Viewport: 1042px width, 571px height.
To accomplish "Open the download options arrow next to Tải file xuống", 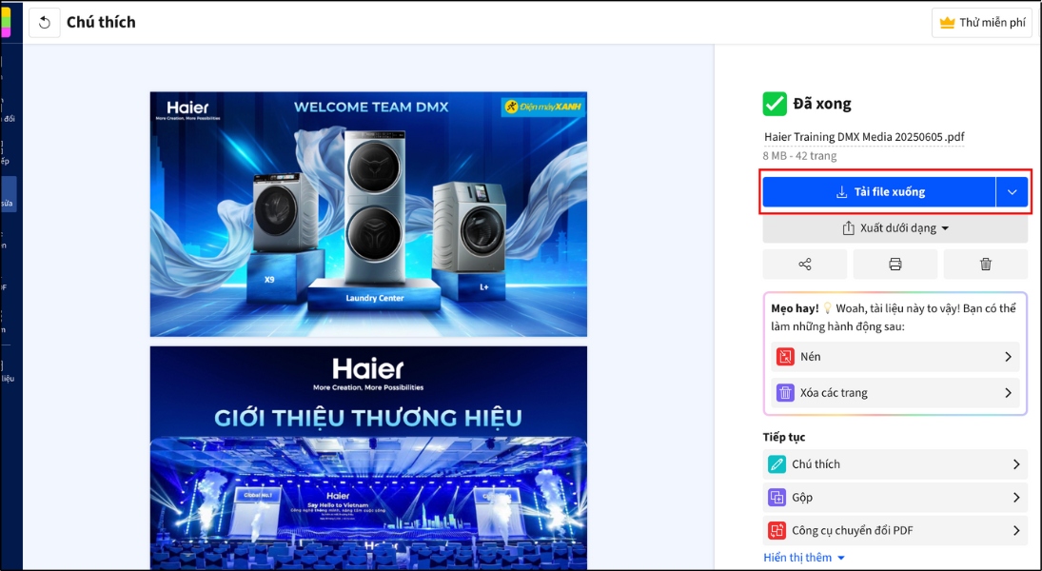I will (x=1013, y=191).
